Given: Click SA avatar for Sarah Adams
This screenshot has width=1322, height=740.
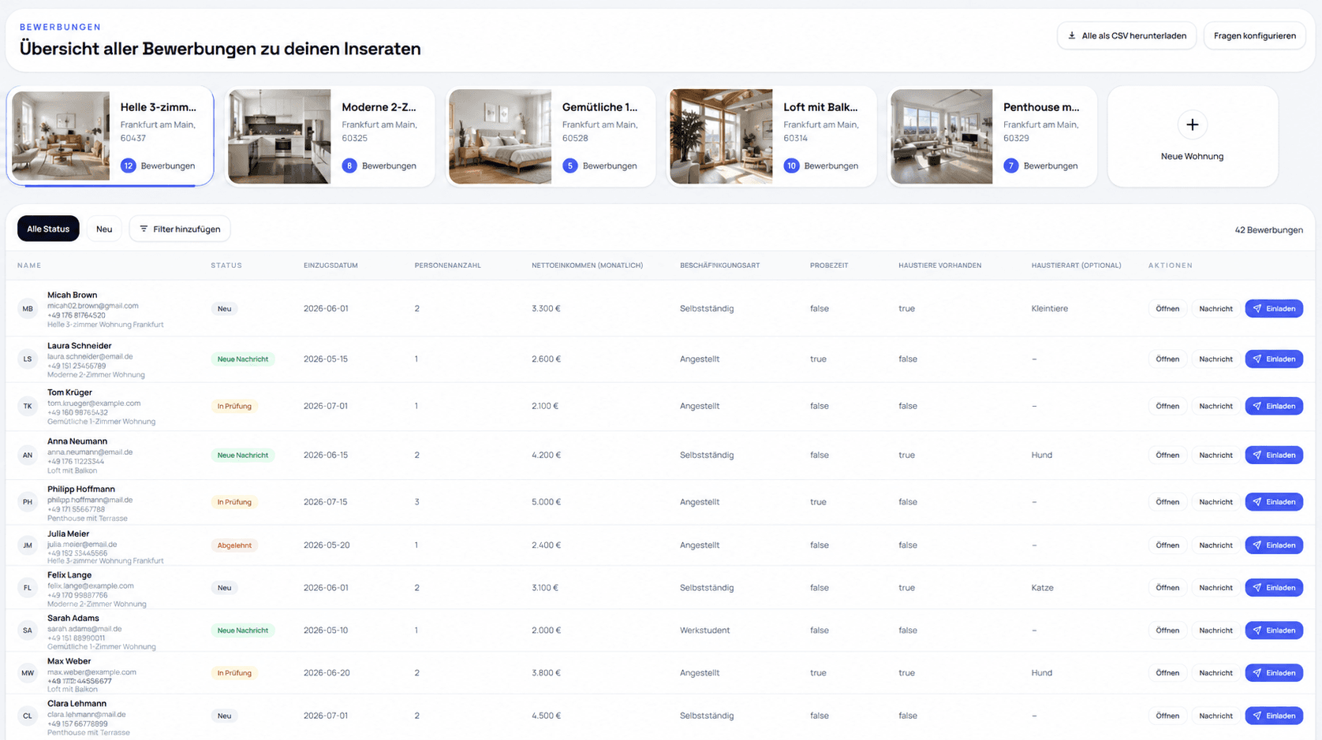Looking at the screenshot, I should pos(28,630).
